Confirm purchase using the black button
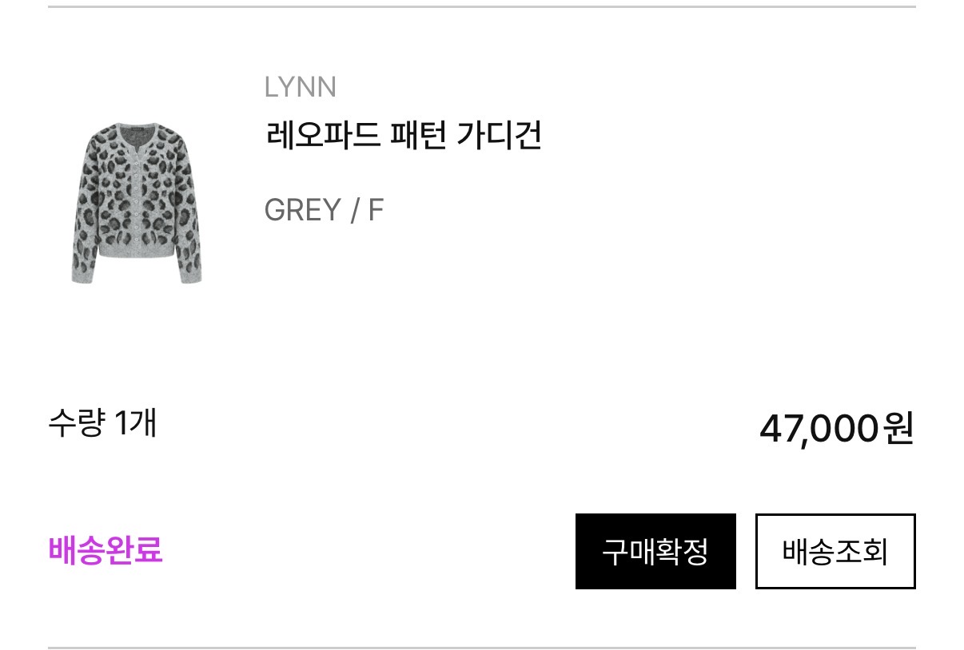 655,551
